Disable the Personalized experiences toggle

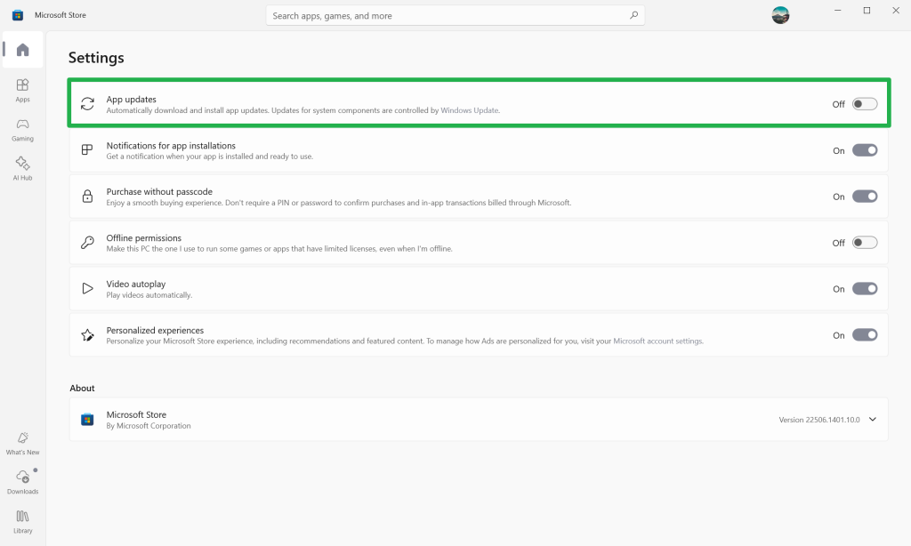(x=865, y=334)
